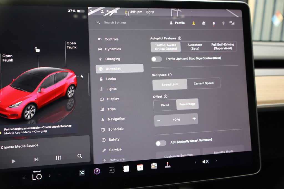Unmute using the muted speaker icon
Screen dimensions: 284x189
point(206,162)
